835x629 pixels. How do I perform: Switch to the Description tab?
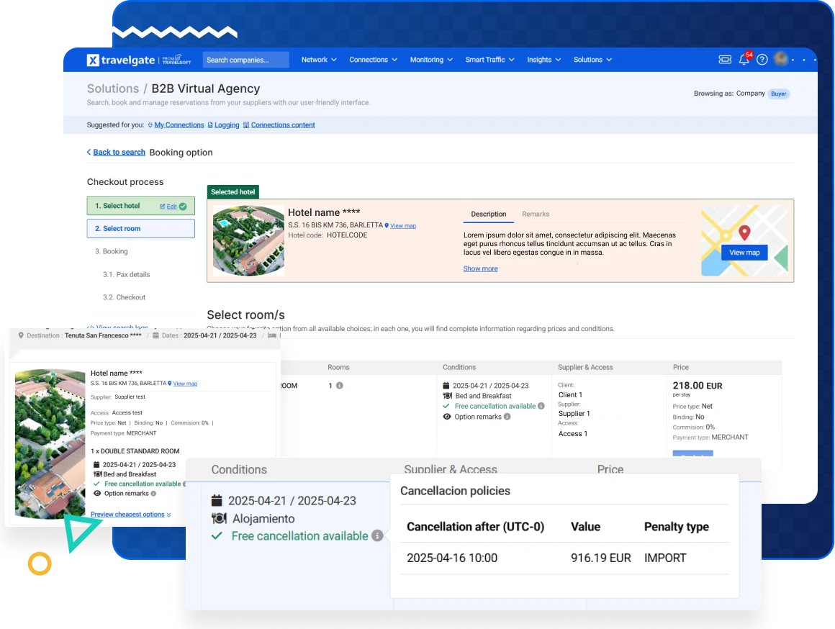click(x=488, y=214)
